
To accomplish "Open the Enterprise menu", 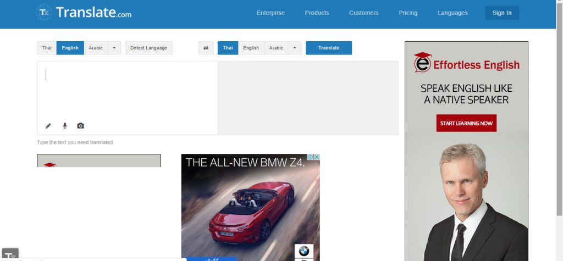I will (271, 13).
